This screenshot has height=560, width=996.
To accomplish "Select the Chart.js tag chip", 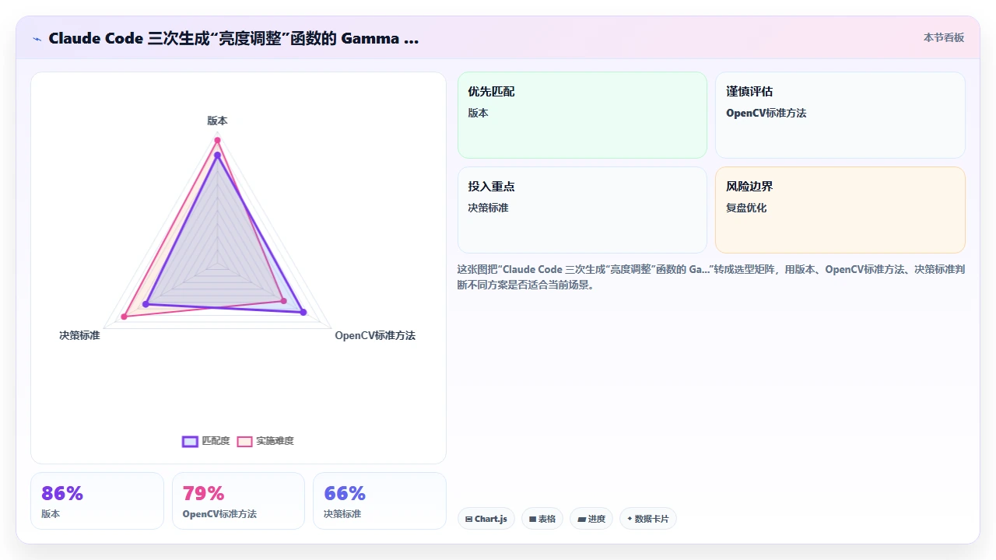I will coord(486,519).
